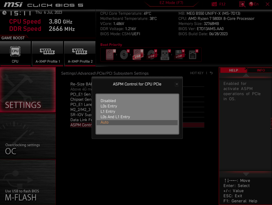Image resolution: width=272 pixels, height=205 pixels.
Task: Select the network boot device icon
Action: [193, 55]
